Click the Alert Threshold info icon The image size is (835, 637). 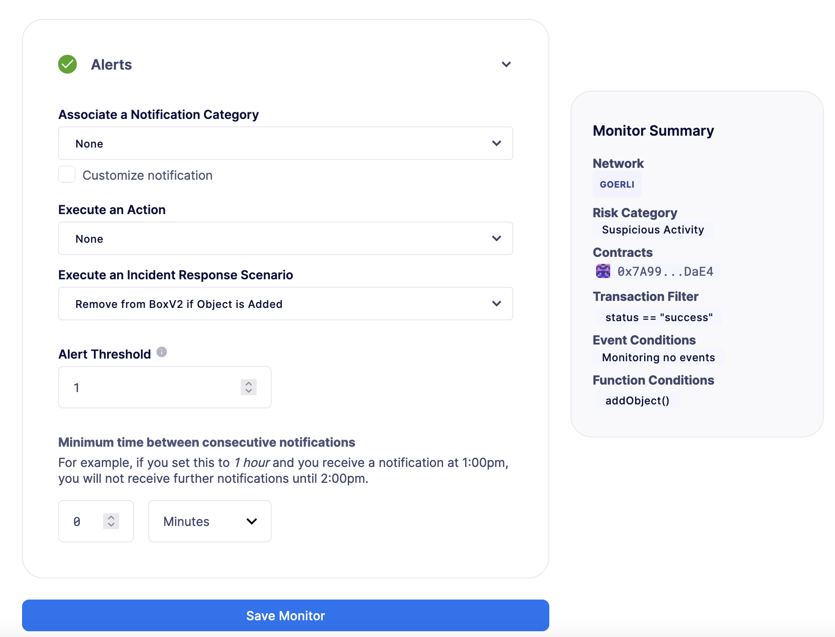tap(161, 352)
